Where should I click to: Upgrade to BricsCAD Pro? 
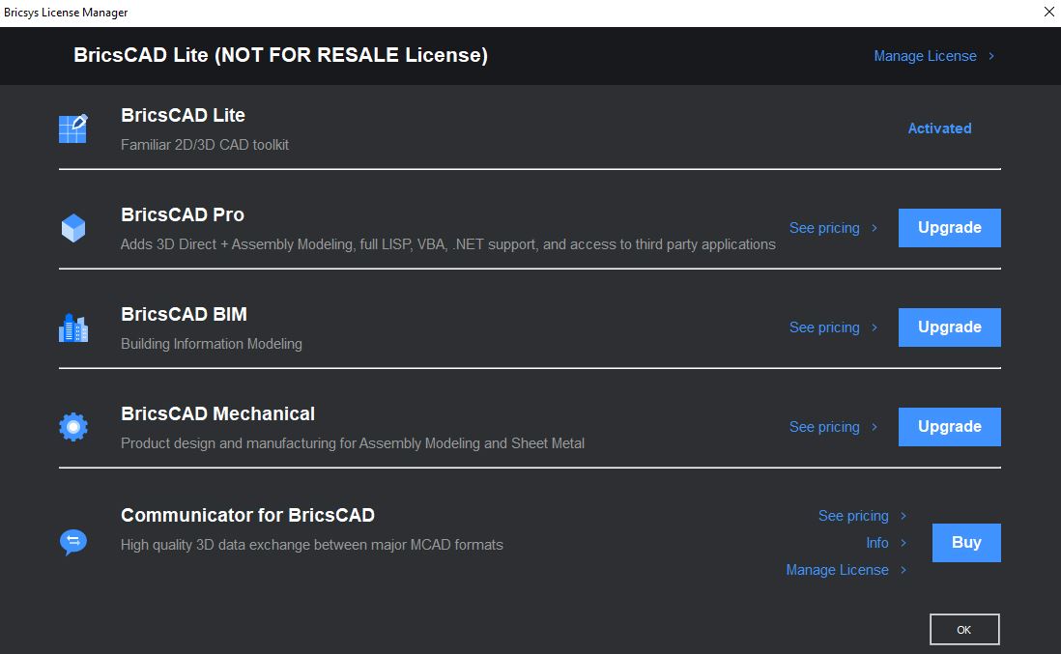pyautogui.click(x=949, y=228)
